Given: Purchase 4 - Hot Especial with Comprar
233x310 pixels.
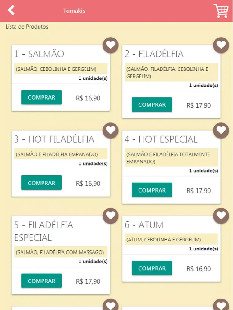Looking at the screenshot, I should pos(152,190).
